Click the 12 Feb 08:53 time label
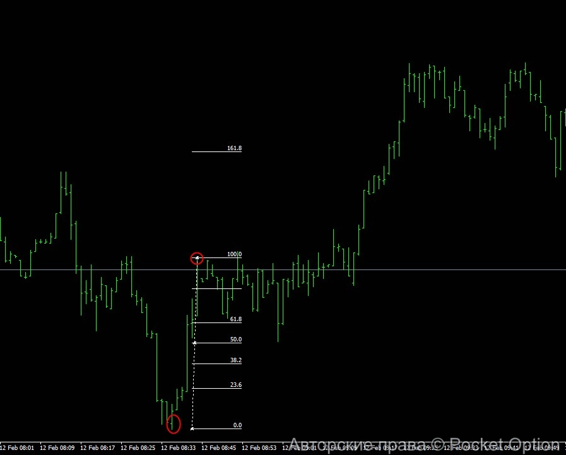 [x=259, y=448]
